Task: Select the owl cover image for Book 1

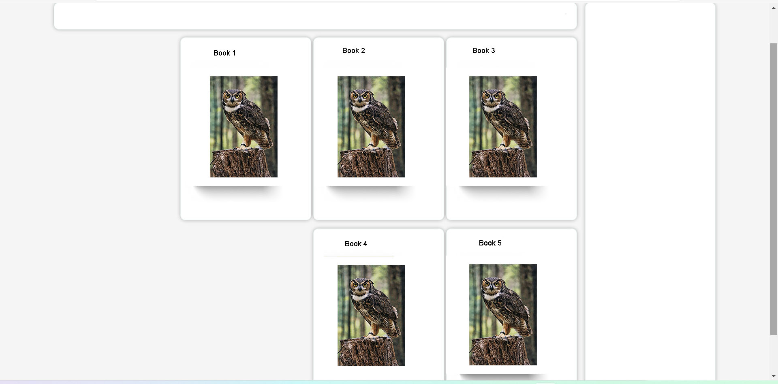Action: (x=244, y=127)
